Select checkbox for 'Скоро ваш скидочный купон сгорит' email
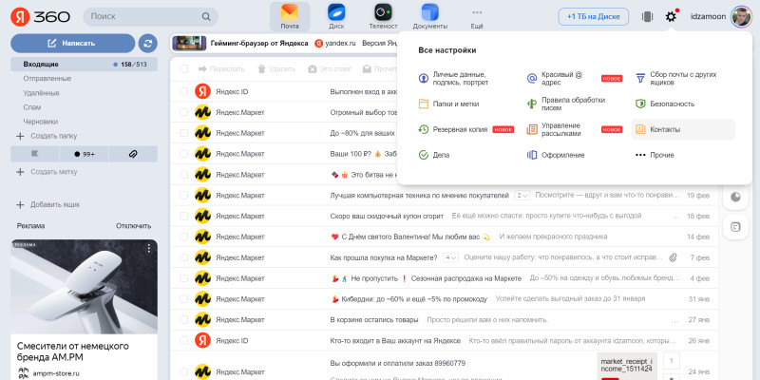The height and width of the screenshot is (380, 760). (183, 216)
